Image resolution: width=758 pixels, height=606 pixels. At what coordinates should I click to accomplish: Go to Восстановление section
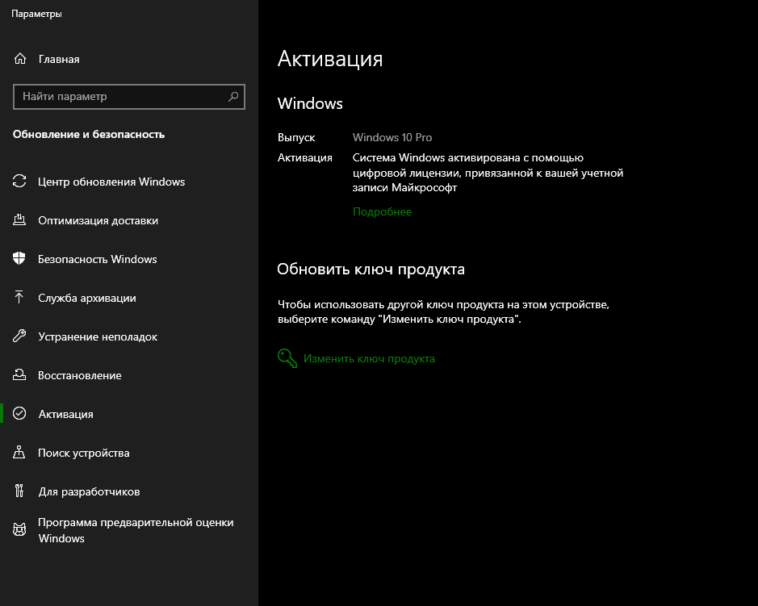80,375
